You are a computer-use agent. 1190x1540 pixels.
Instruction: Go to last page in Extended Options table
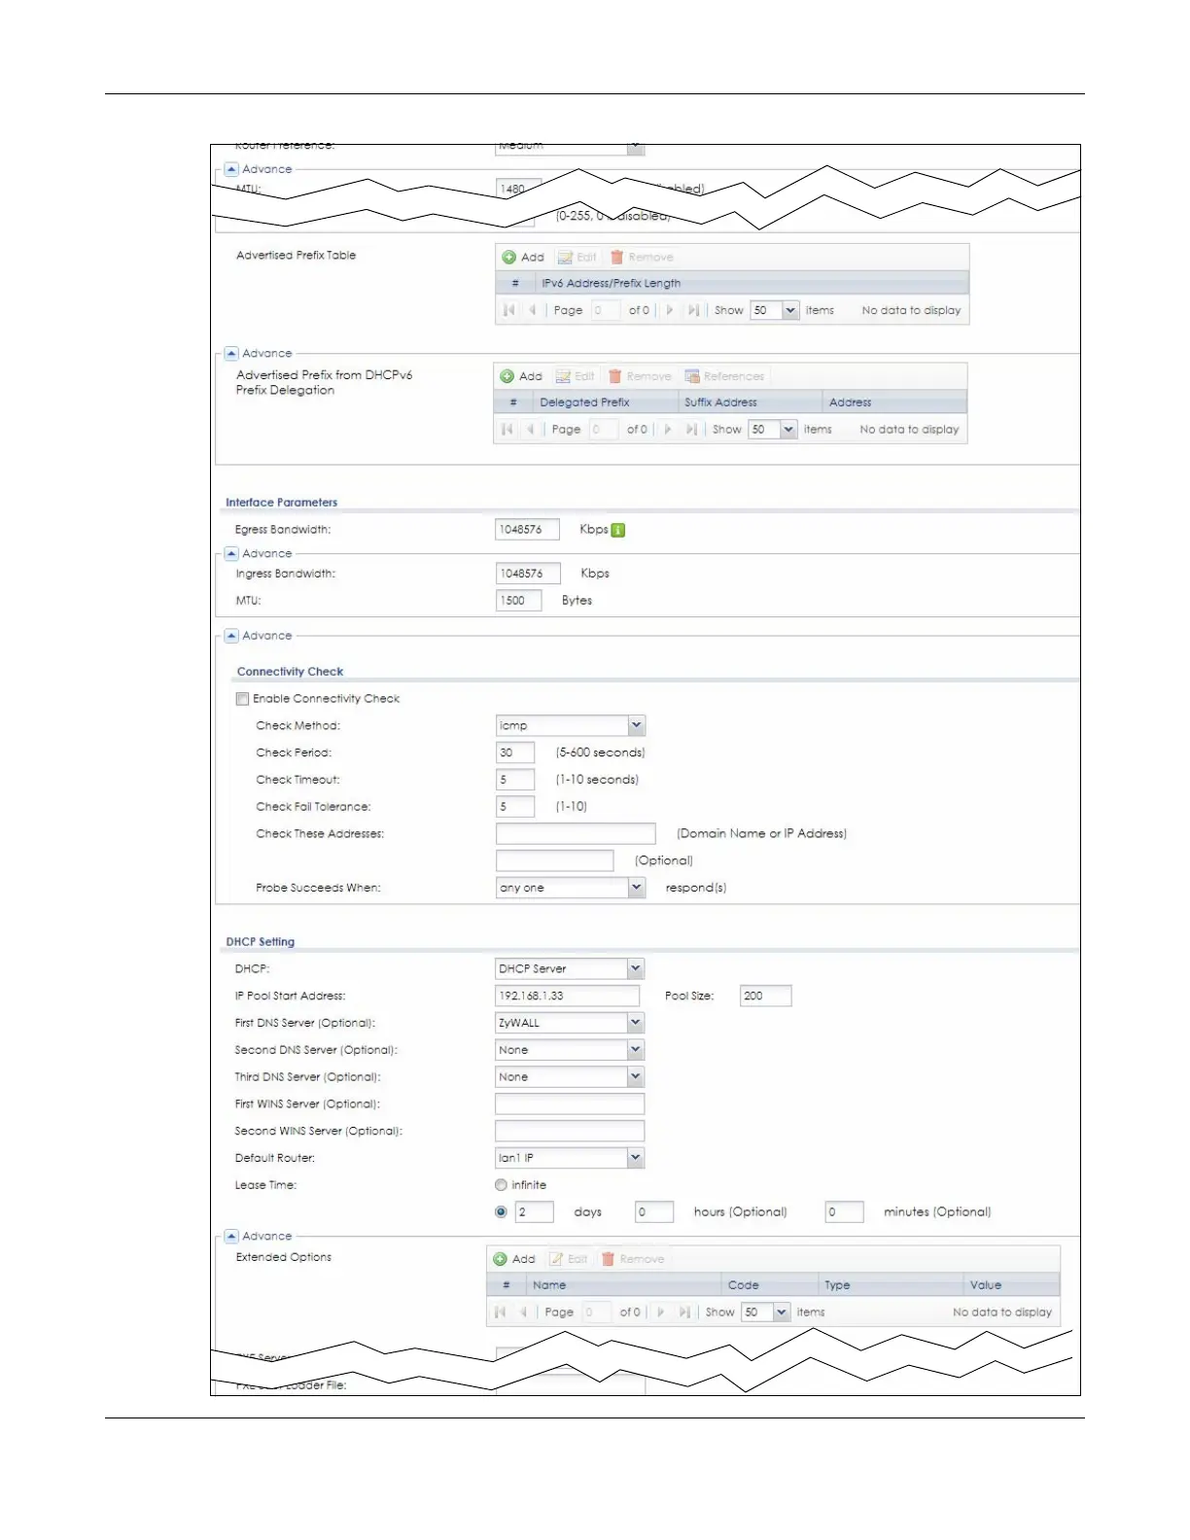click(684, 1312)
